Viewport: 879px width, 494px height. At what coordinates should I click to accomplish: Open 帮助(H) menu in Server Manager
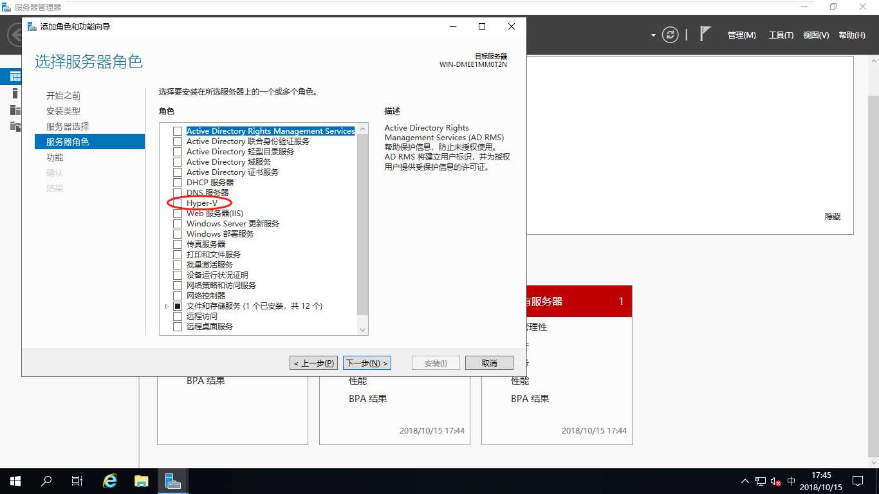click(x=852, y=35)
